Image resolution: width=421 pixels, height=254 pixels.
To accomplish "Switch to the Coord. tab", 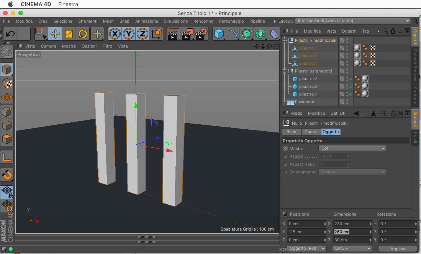I will [311, 132].
